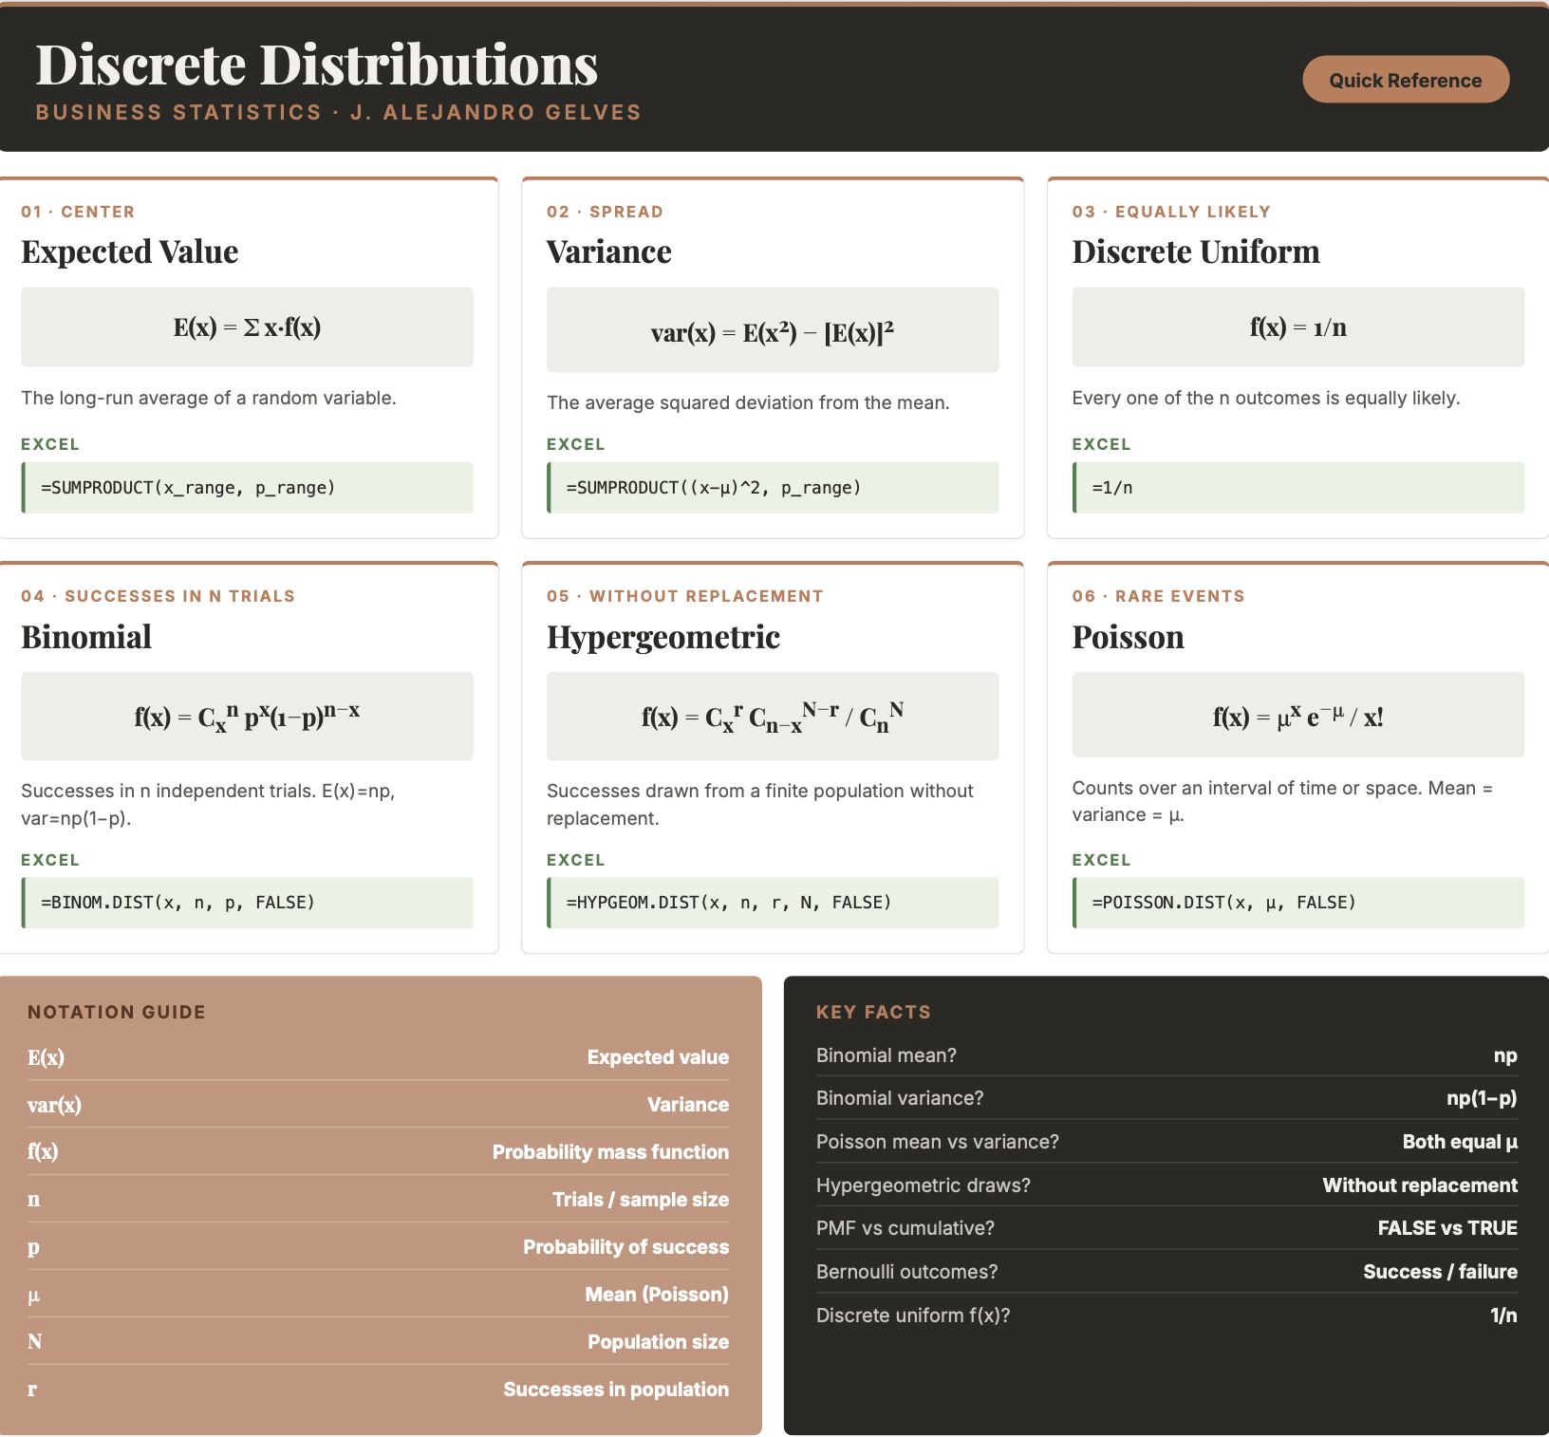Select the Bernoulli outcomes fact row
The width and height of the screenshot is (1549, 1437).
1166,1272
